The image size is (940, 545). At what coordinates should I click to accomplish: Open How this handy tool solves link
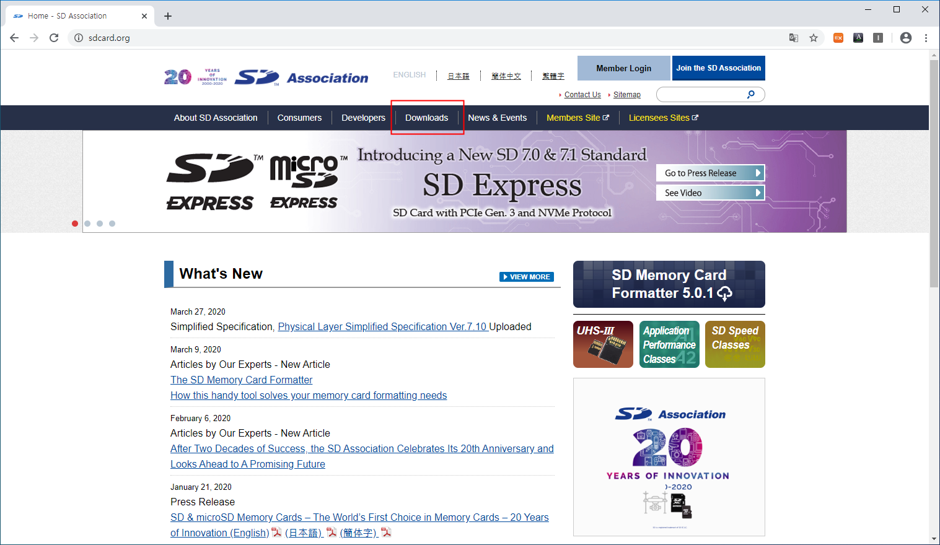(309, 395)
